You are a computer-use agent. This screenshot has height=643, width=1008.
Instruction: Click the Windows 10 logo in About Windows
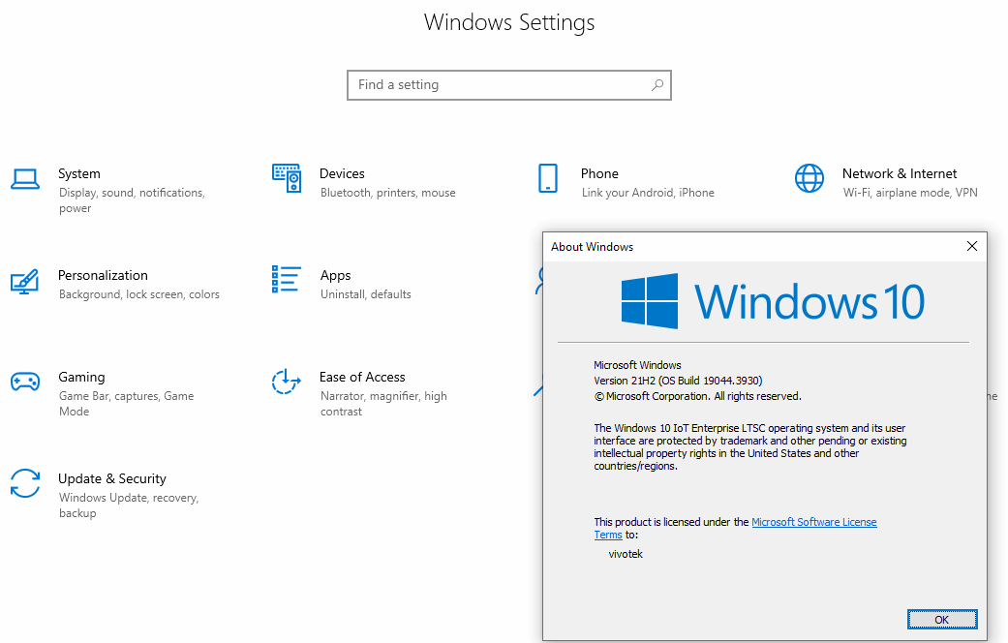click(x=773, y=301)
